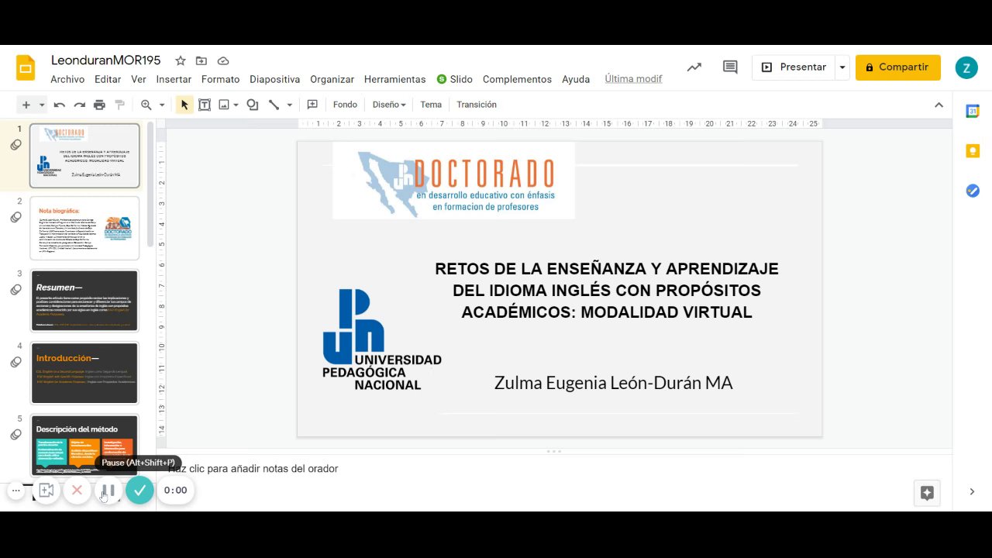Expand the zoom level dropdown
The image size is (992, 558).
point(162,105)
